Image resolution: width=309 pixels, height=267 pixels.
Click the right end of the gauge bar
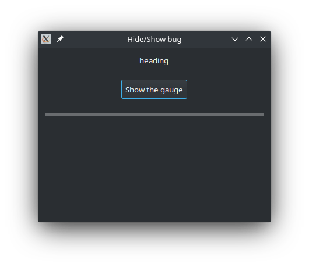pos(262,115)
